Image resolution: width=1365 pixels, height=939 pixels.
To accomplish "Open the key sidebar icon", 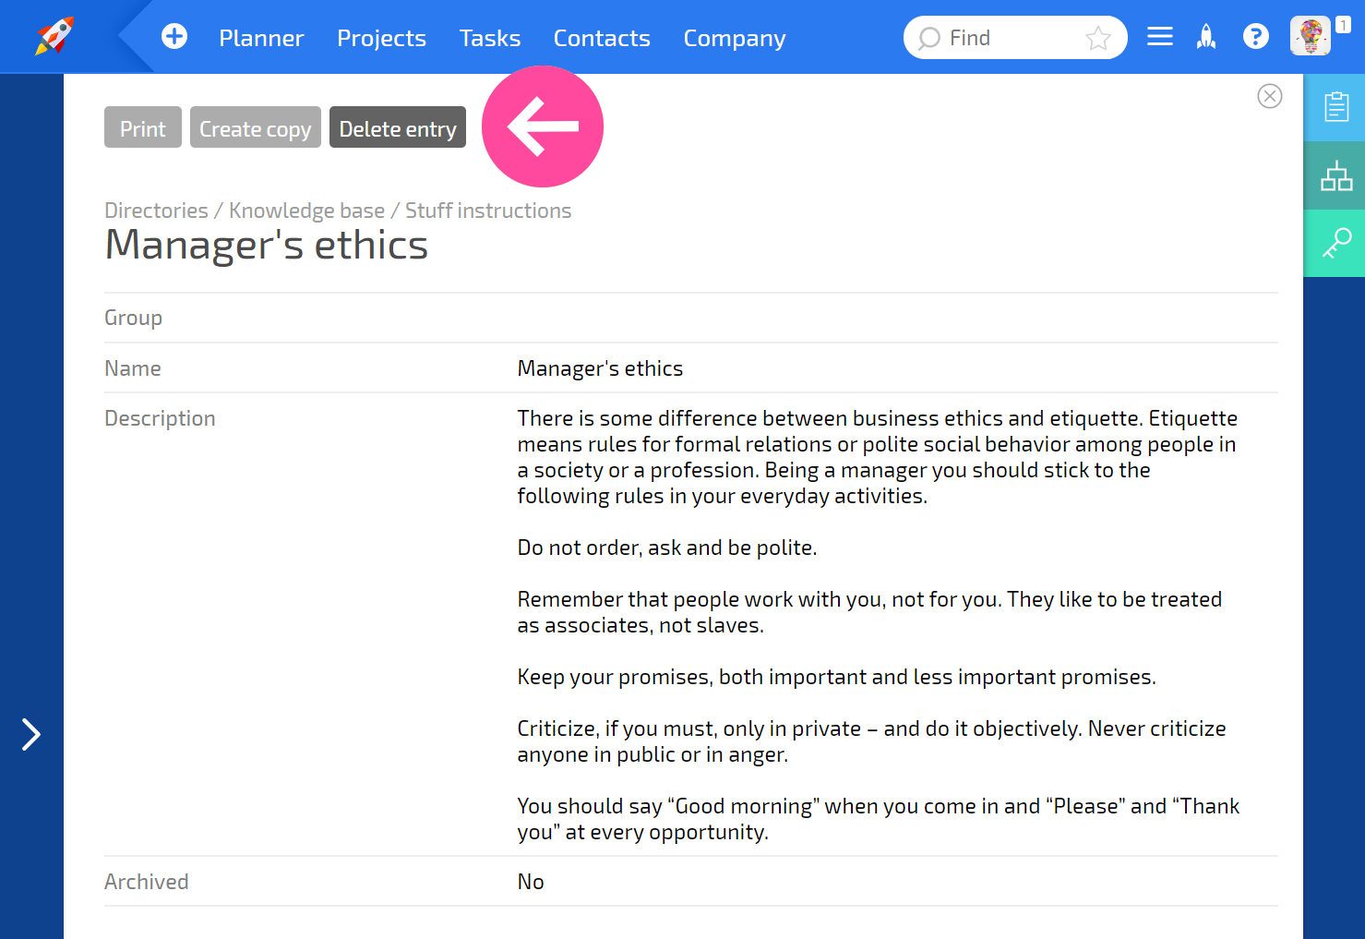I will pos(1335,243).
